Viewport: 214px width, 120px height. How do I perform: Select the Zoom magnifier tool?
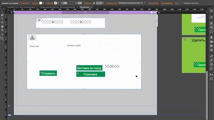[x=2, y=30]
